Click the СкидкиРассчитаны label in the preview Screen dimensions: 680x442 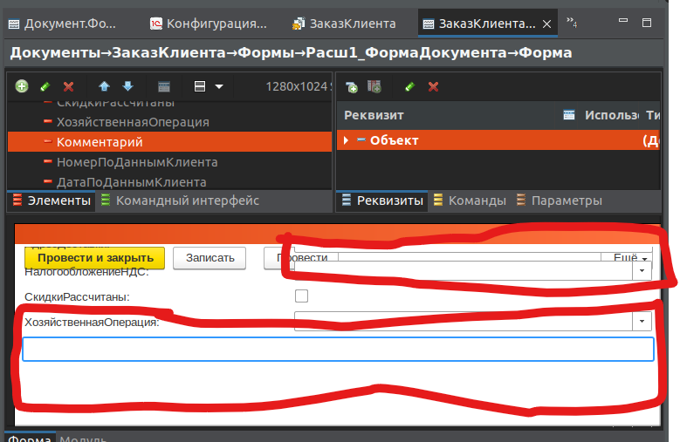[x=77, y=297]
